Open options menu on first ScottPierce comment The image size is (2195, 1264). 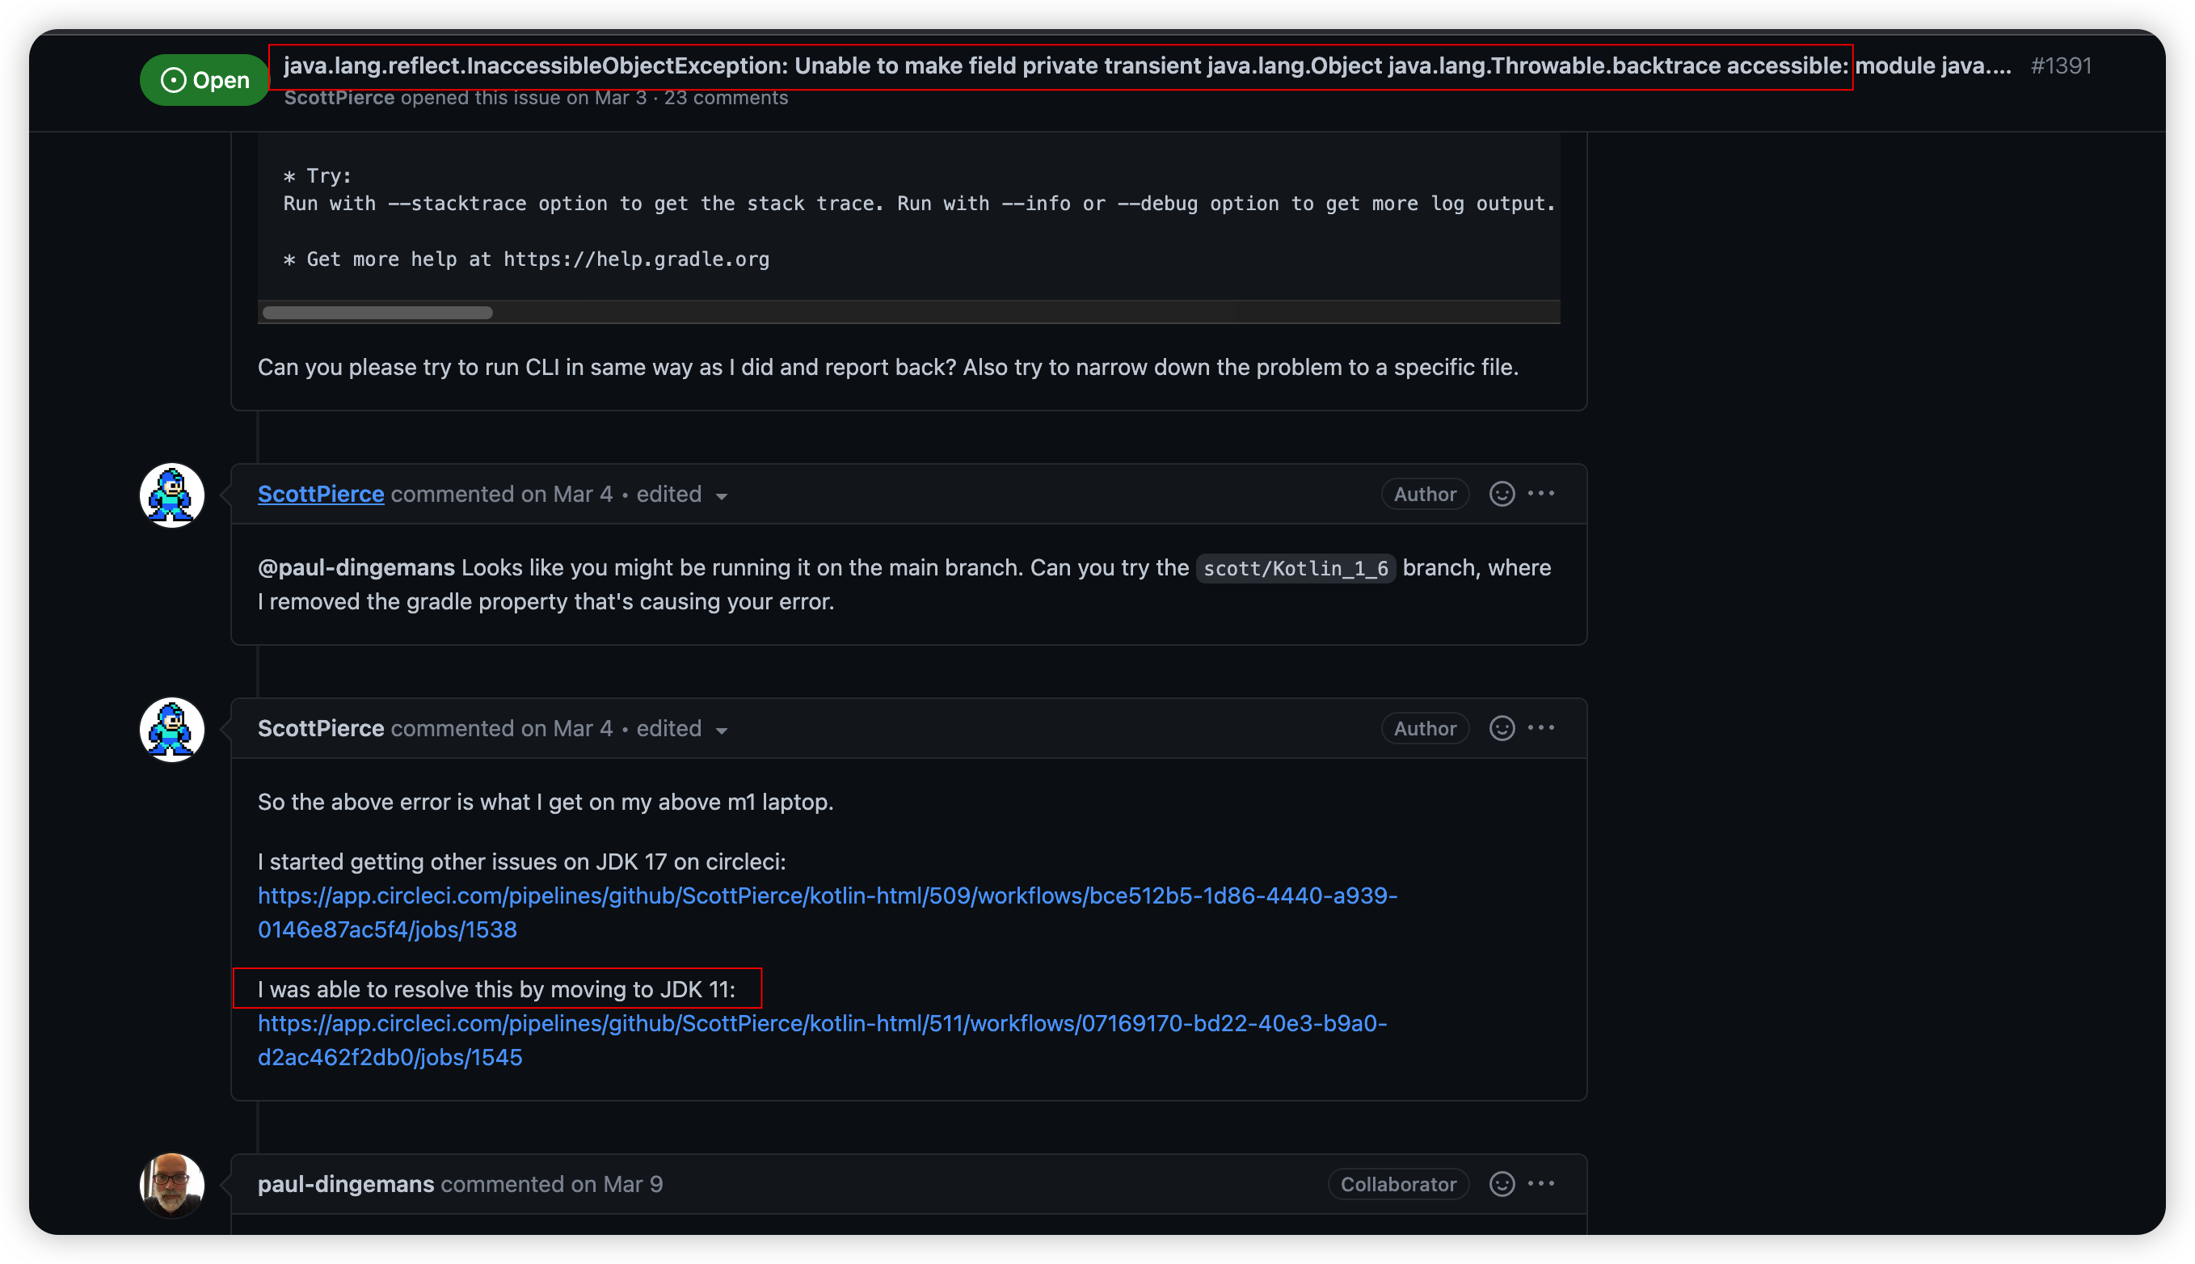[1540, 494]
